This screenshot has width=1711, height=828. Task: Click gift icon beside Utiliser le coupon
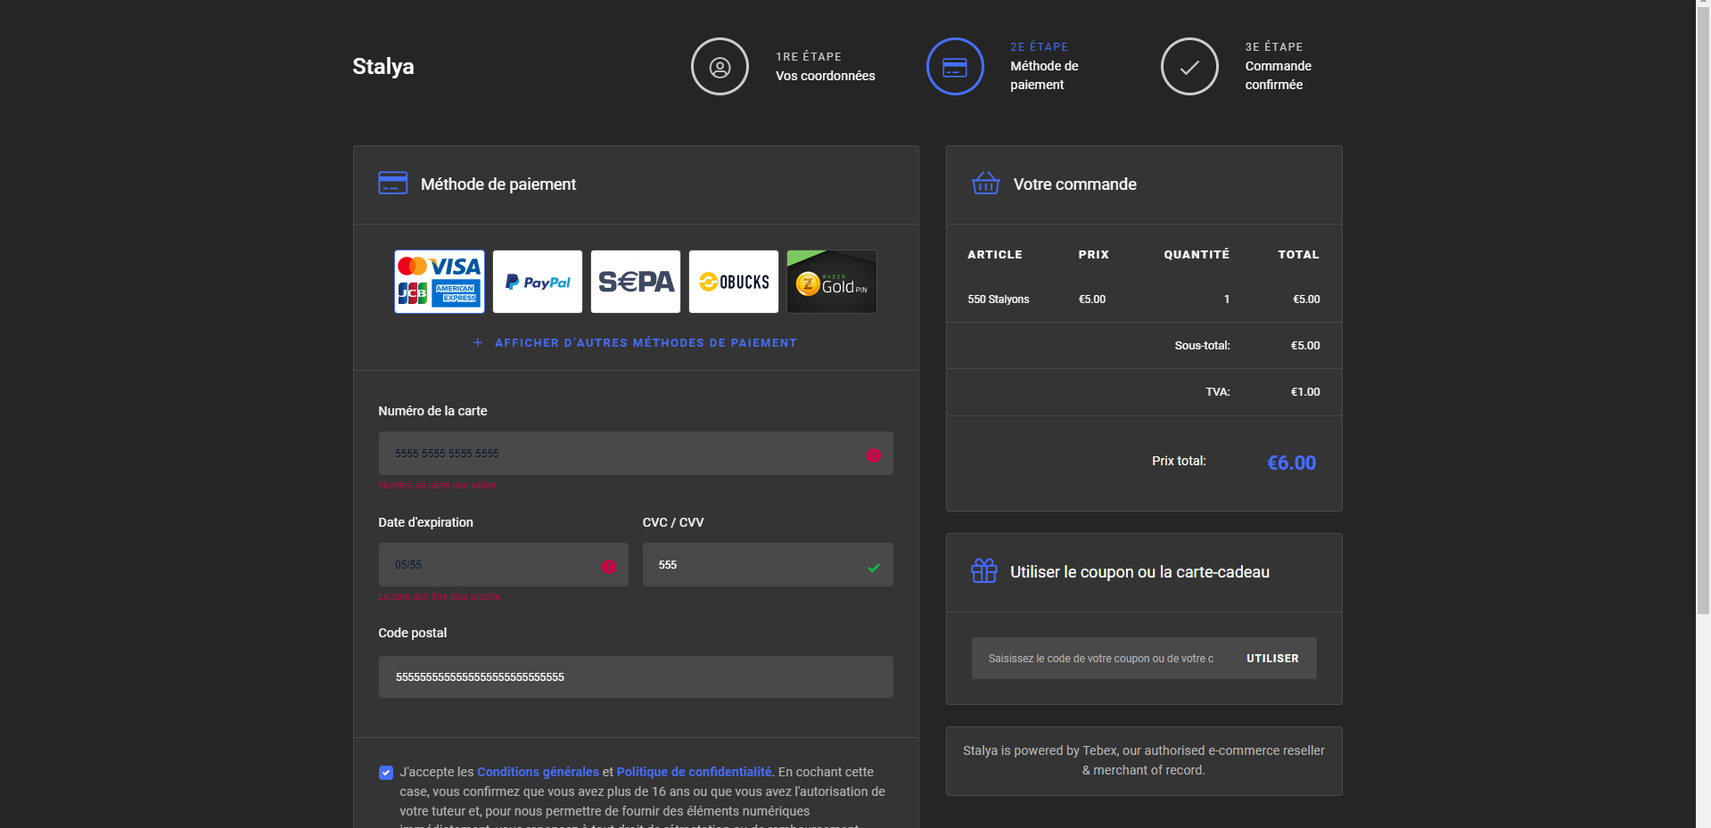point(984,570)
